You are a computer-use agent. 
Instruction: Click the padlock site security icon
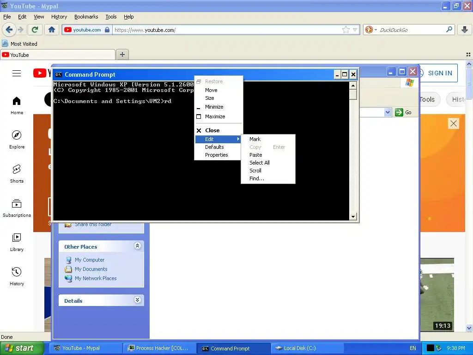coord(107,30)
